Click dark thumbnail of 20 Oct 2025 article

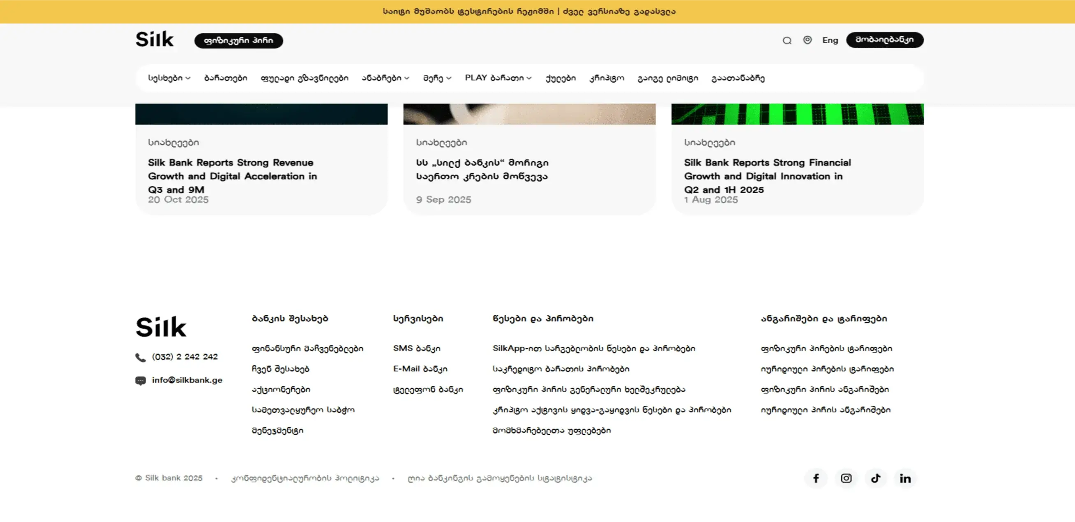[x=261, y=114]
